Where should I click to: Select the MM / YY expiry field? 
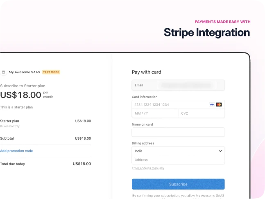(155, 113)
